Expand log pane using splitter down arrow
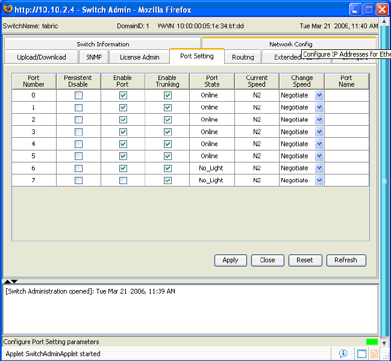Screen dimensions: 391x361 14,281
